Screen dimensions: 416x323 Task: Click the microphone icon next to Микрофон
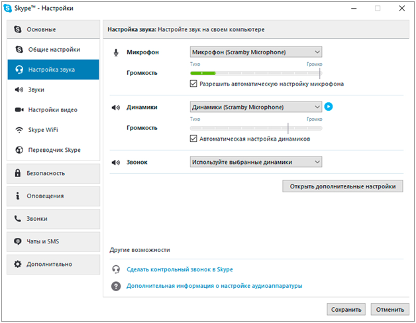point(116,52)
